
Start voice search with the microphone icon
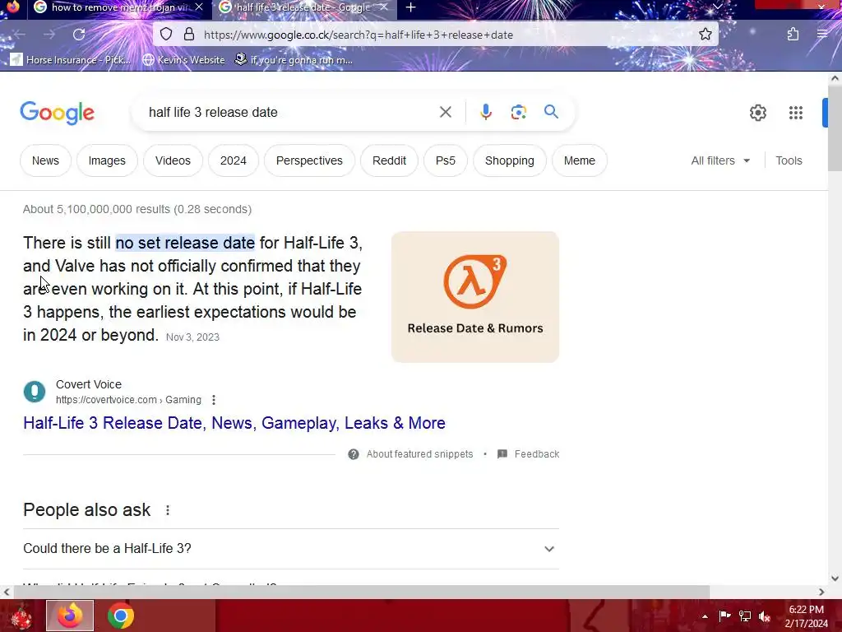pos(485,112)
